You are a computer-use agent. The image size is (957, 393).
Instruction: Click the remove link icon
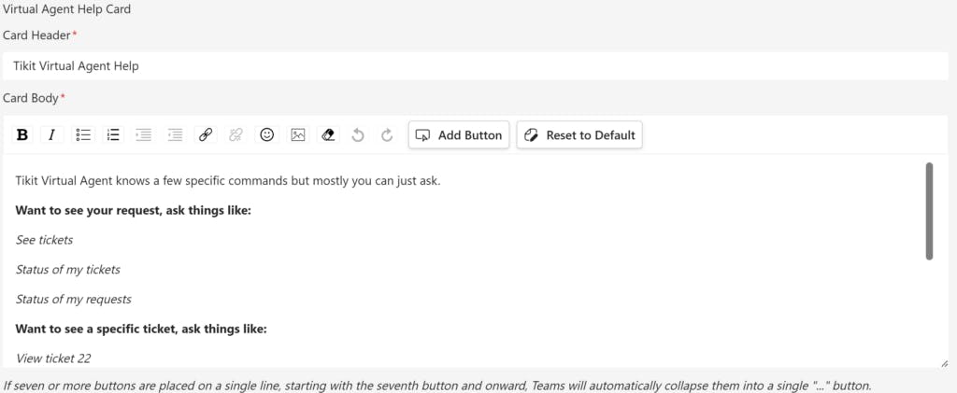(x=236, y=135)
